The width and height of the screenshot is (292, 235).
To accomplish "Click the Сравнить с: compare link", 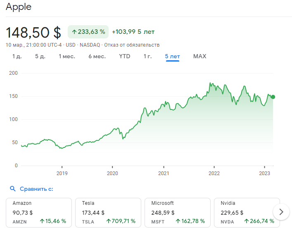I will pyautogui.click(x=37, y=189).
